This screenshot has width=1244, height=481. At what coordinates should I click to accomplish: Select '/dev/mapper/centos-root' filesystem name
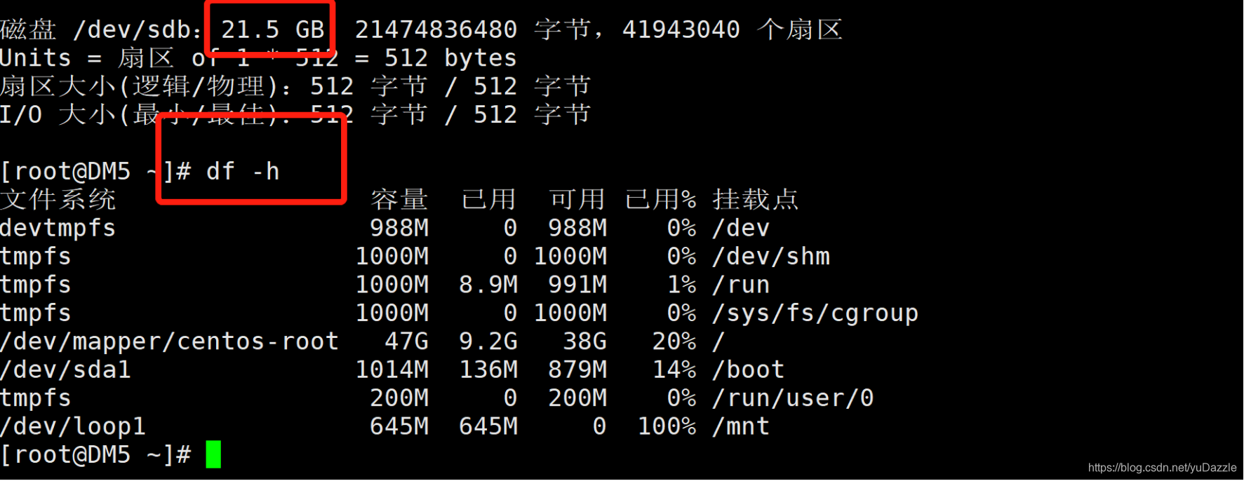click(x=169, y=341)
